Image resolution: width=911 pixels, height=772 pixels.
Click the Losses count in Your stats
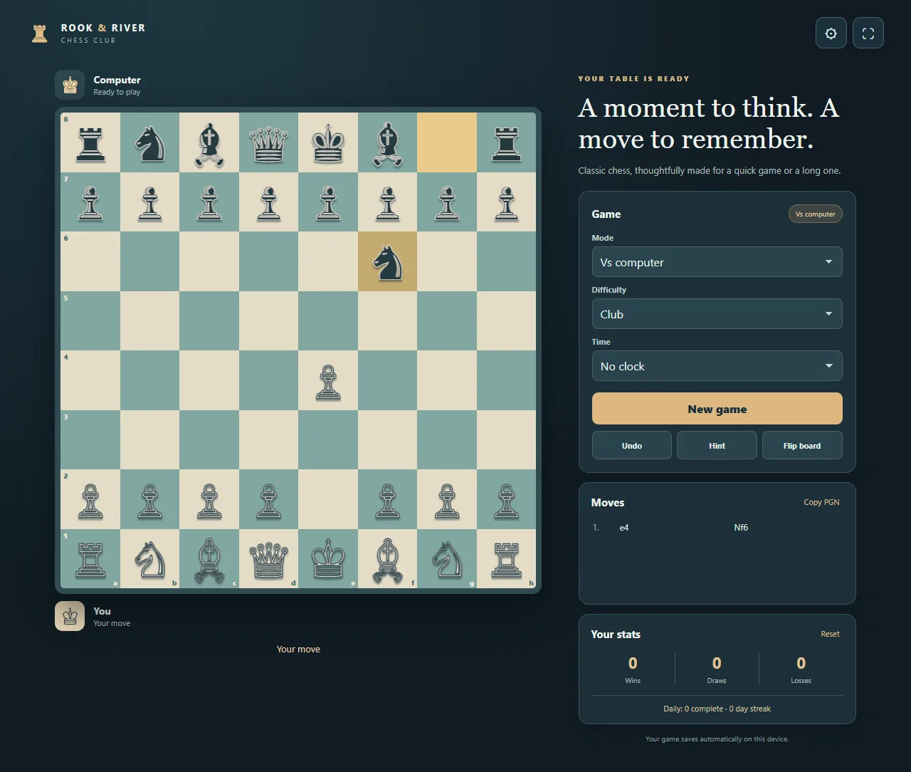pos(801,664)
